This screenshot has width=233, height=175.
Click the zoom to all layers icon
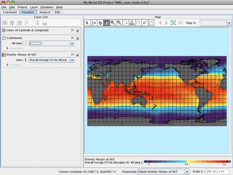[x=173, y=23]
